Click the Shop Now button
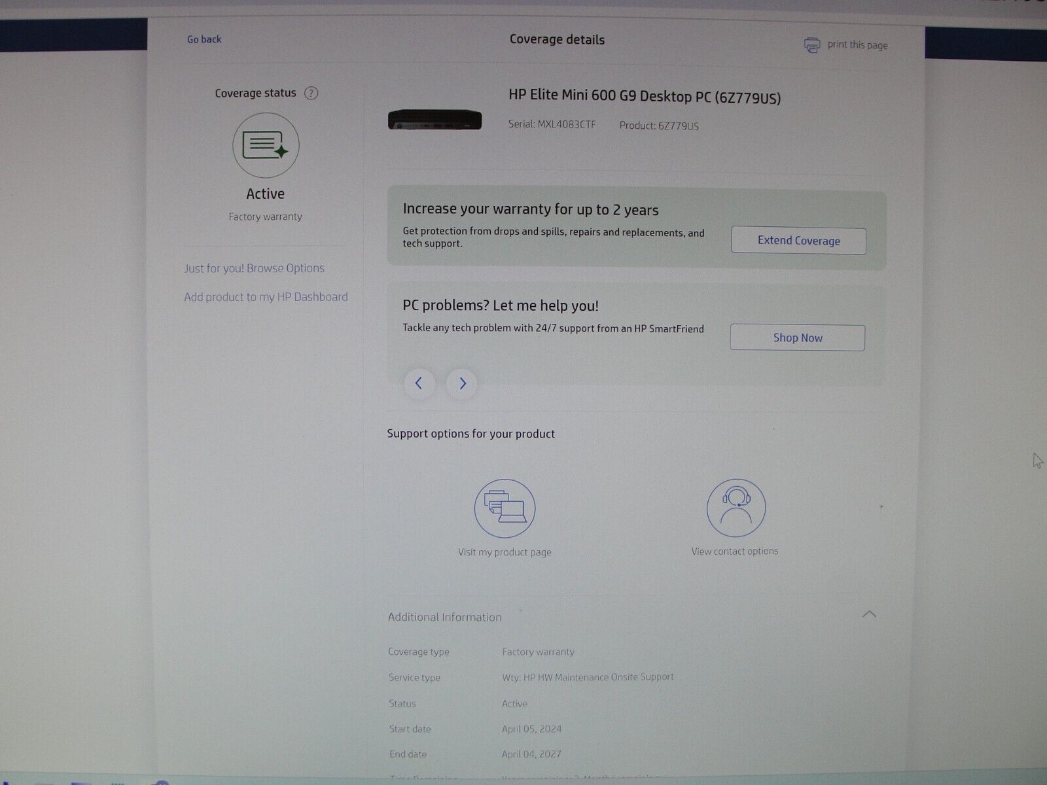The width and height of the screenshot is (1047, 785). [x=798, y=338]
